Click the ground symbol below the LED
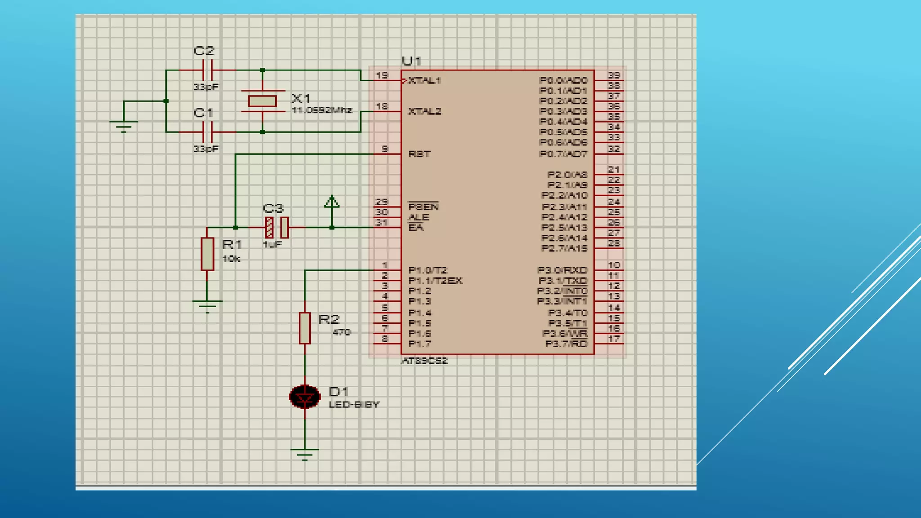The width and height of the screenshot is (921, 518). (x=305, y=453)
